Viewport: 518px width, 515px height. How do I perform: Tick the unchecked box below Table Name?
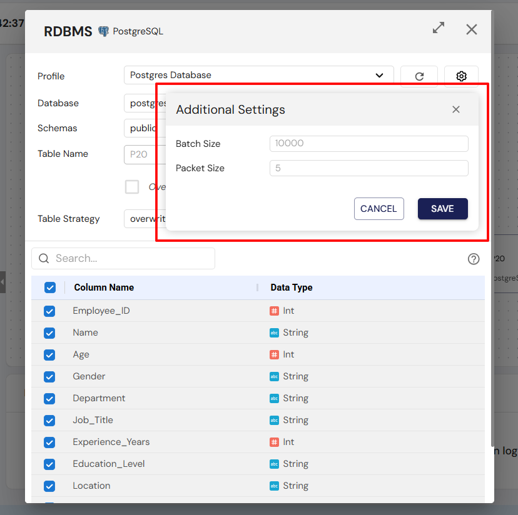[x=132, y=187]
